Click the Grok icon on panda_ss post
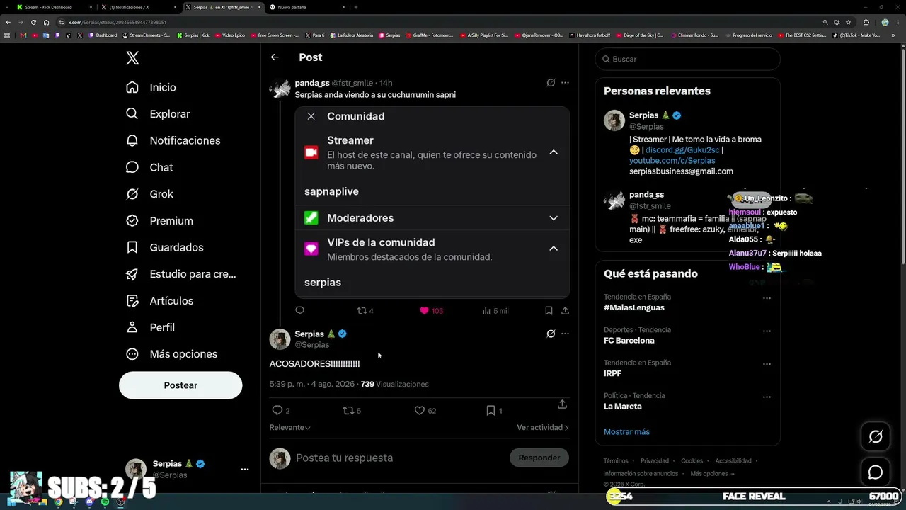This screenshot has width=906, height=510. tap(551, 83)
